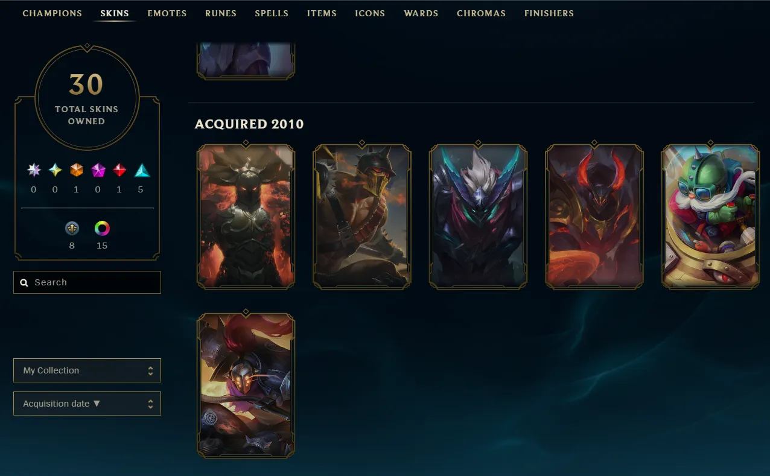
Task: Switch to the Champions tab
Action: pyautogui.click(x=52, y=13)
